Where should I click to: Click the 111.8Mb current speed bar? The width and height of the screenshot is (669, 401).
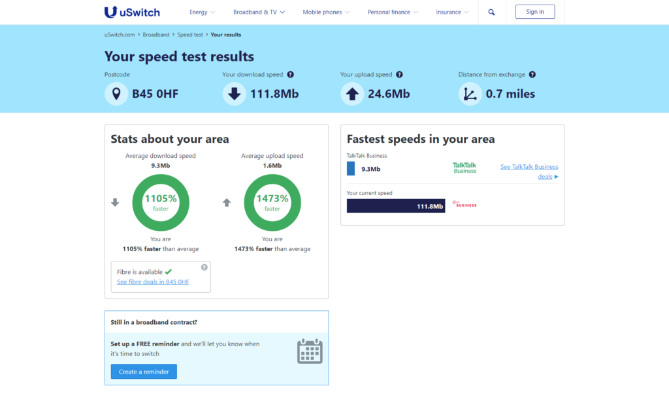[x=396, y=206]
